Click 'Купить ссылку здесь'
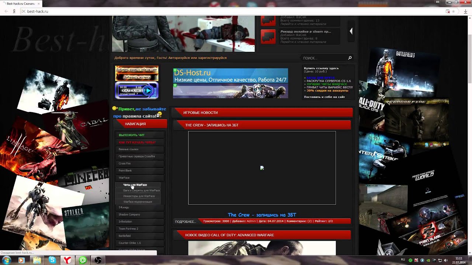 (321, 68)
